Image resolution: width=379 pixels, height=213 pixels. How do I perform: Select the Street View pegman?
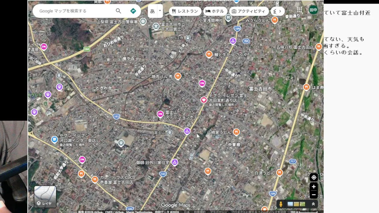click(x=281, y=204)
